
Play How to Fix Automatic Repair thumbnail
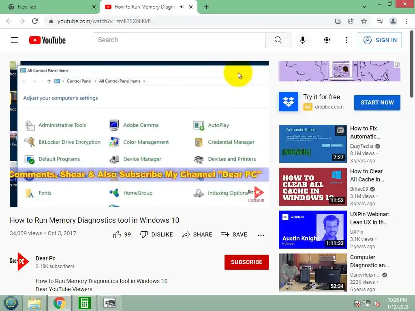coord(312,144)
